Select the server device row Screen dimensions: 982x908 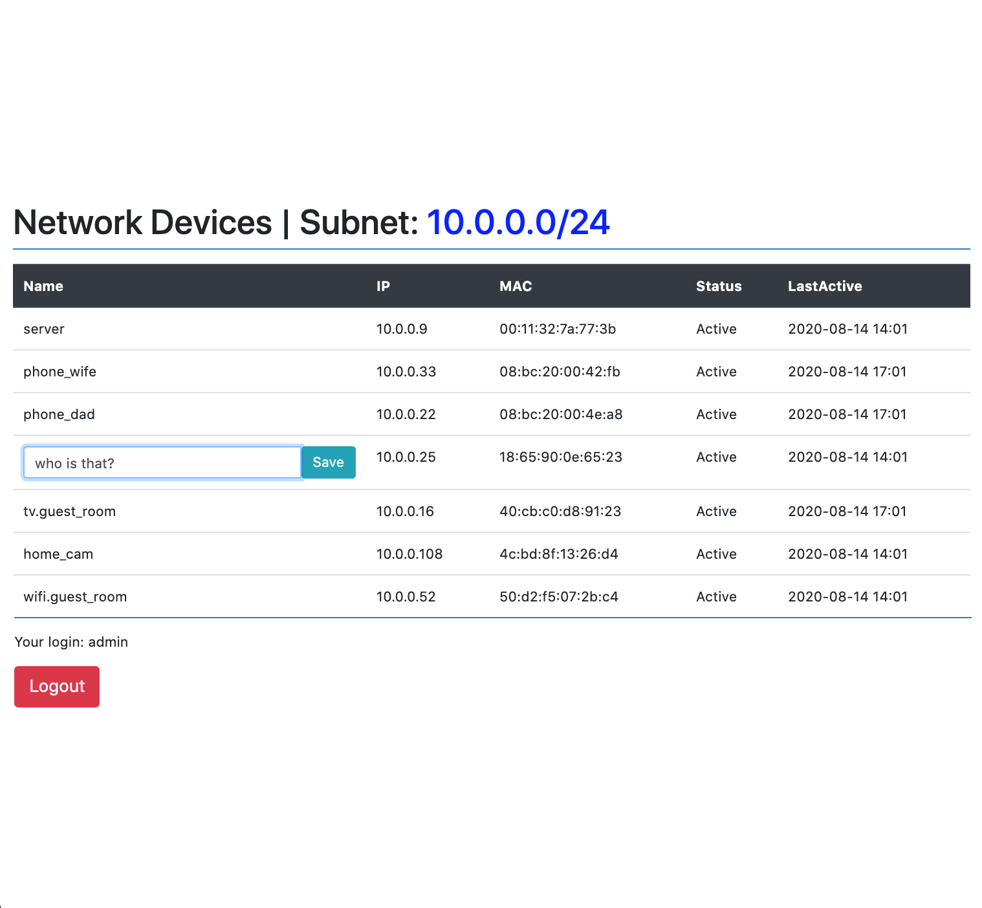click(x=43, y=329)
